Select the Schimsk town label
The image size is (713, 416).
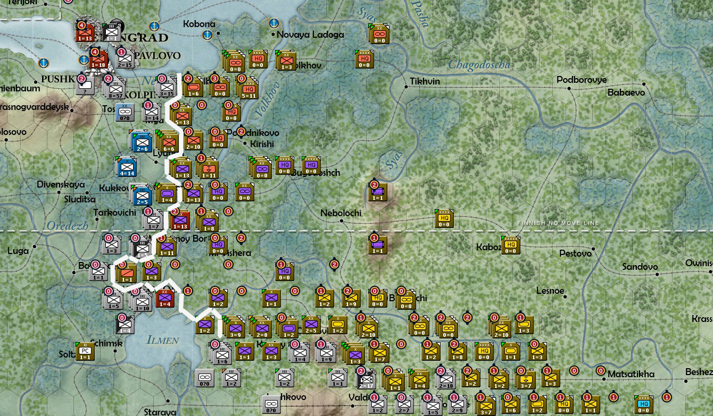pos(106,343)
